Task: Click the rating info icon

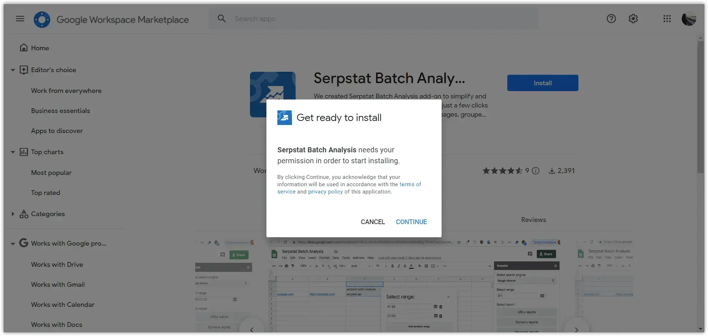Action: (536, 171)
